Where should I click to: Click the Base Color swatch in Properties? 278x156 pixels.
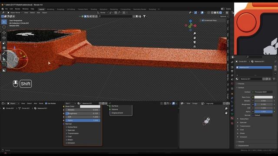pos(264,97)
